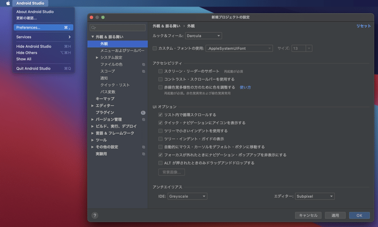Open the .AppleSystemUIFont font dropdown
Screen dimensions: 378x227
click(239, 49)
